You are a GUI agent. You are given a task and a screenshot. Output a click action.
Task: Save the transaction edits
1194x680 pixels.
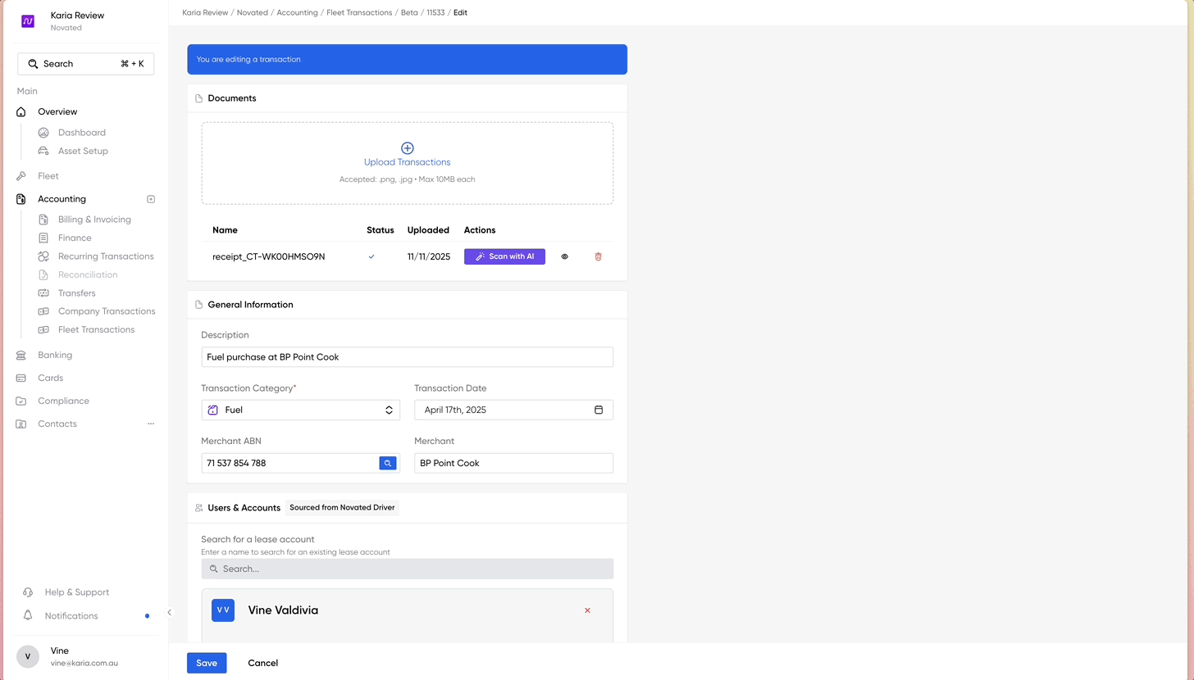coord(207,663)
